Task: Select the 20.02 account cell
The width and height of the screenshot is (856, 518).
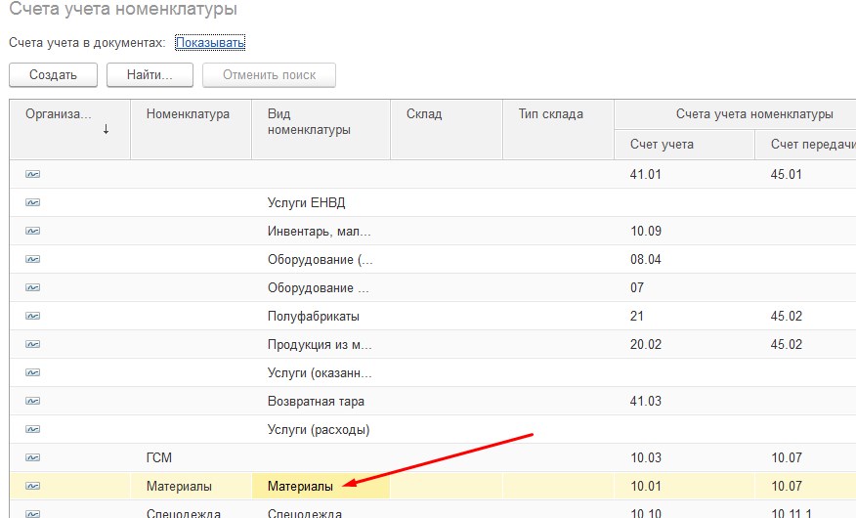Action: coord(685,344)
